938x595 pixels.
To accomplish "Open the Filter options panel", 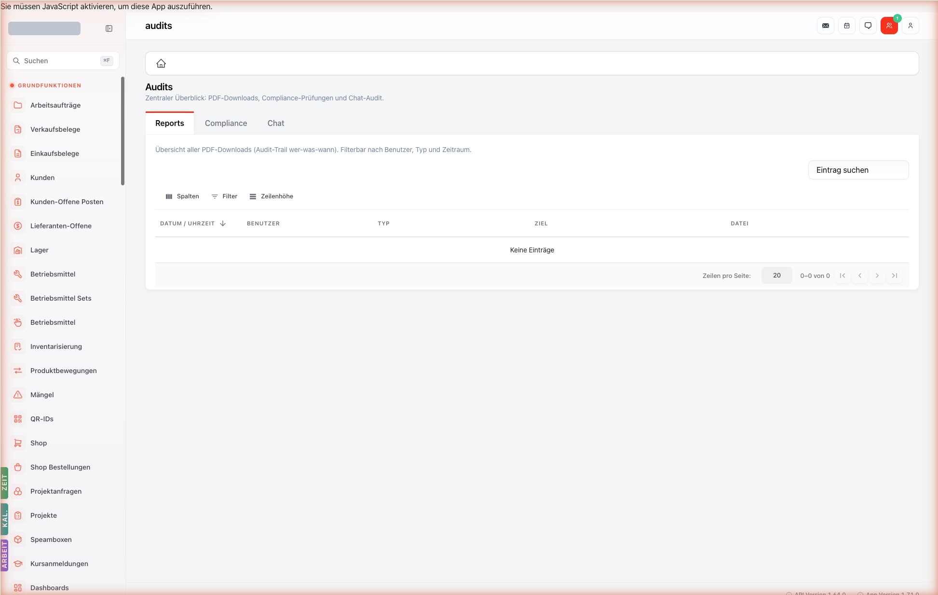I will (x=225, y=196).
